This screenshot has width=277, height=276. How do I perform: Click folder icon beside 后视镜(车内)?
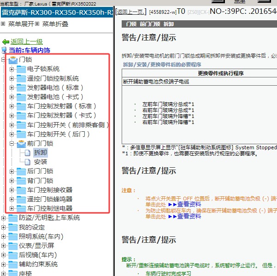tap(13, 255)
